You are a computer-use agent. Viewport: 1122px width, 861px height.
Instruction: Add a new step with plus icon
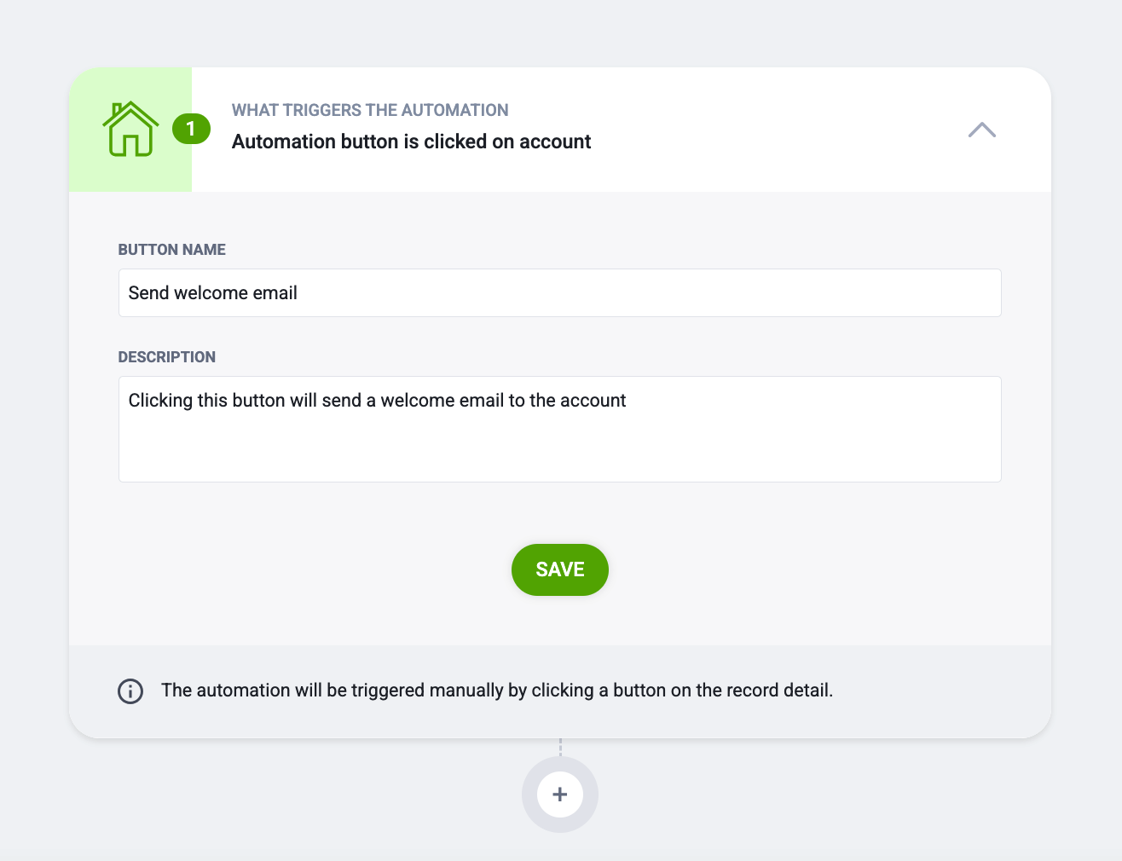click(x=560, y=795)
